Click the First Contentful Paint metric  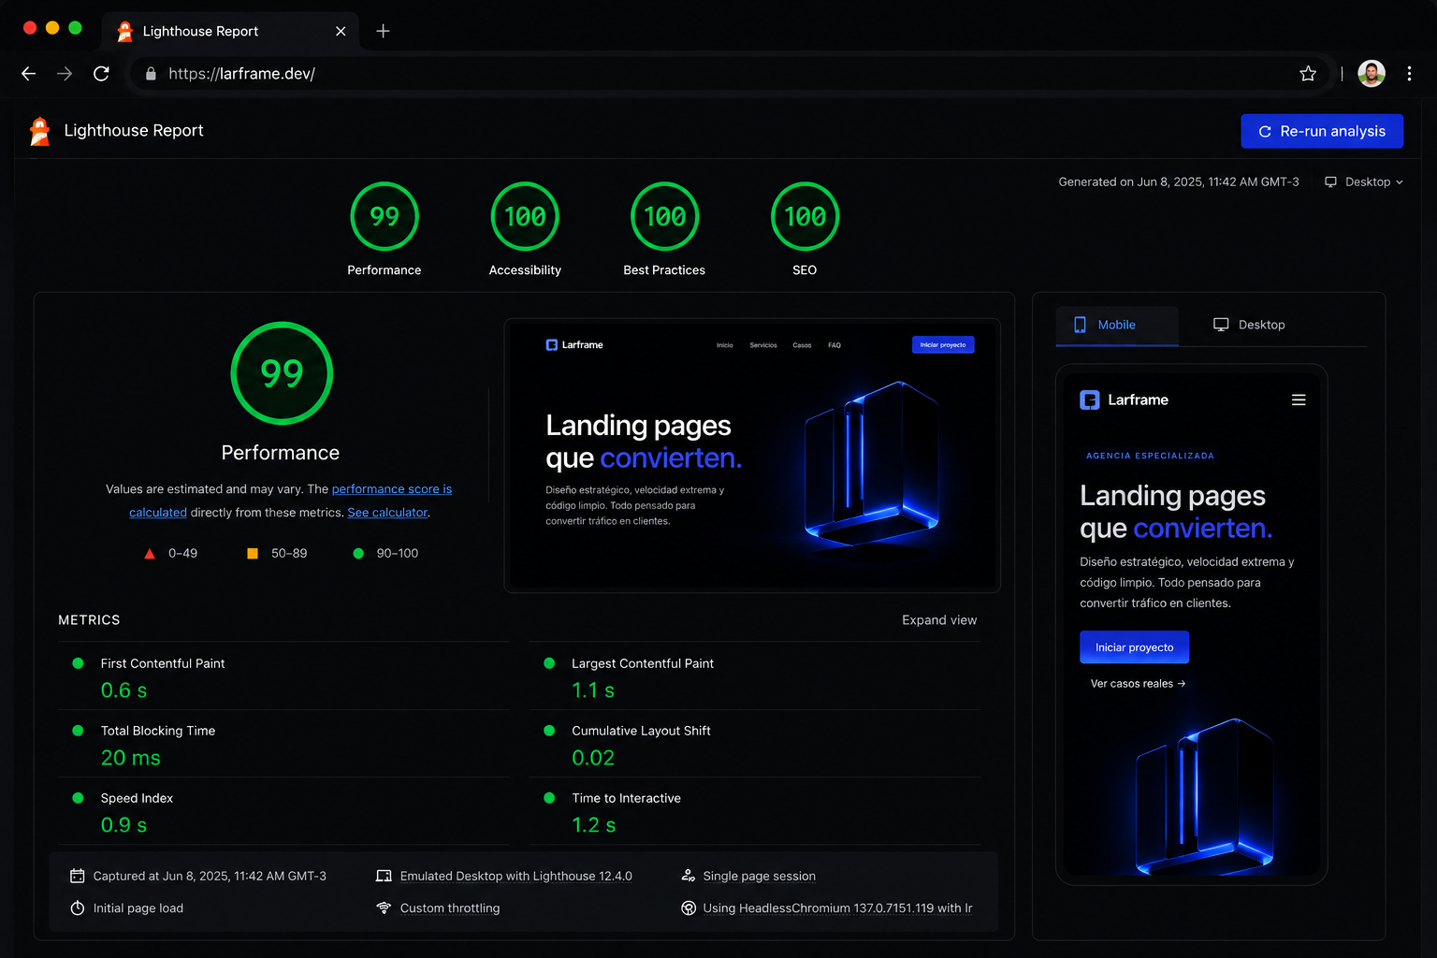[283, 676]
